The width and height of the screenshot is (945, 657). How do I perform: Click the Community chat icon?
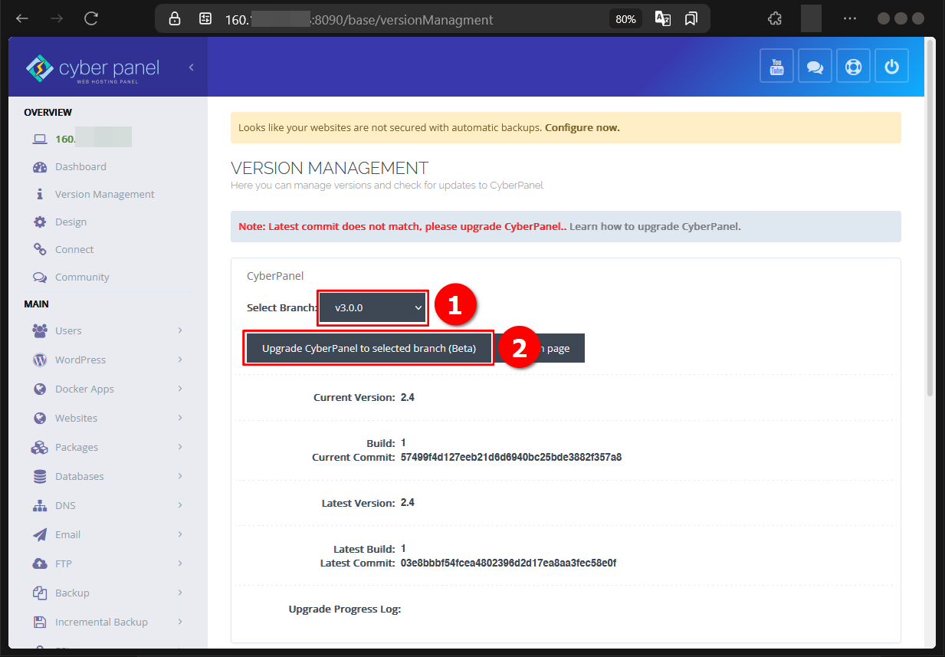pyautogui.click(x=40, y=277)
